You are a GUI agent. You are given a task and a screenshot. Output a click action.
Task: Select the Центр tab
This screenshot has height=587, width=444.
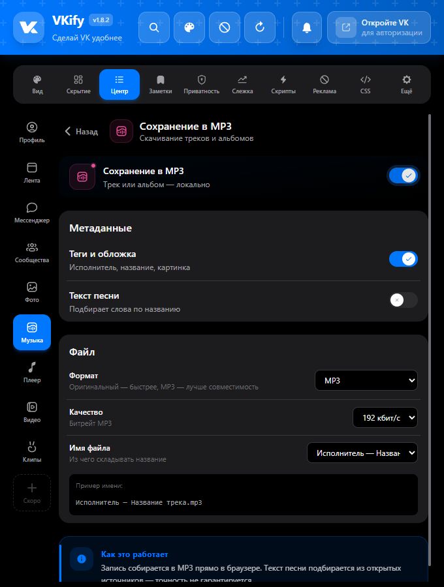(119, 85)
